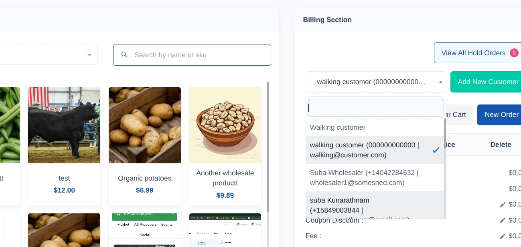The width and height of the screenshot is (521, 247).
Task: Click the search magnifier icon
Action: click(124, 55)
